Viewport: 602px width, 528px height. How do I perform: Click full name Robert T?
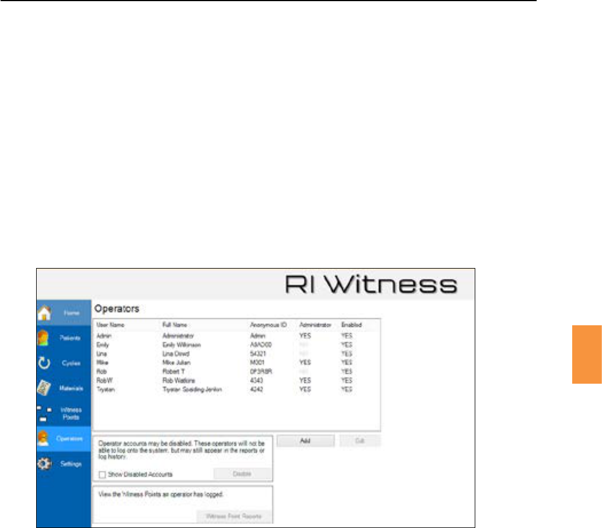174,372
